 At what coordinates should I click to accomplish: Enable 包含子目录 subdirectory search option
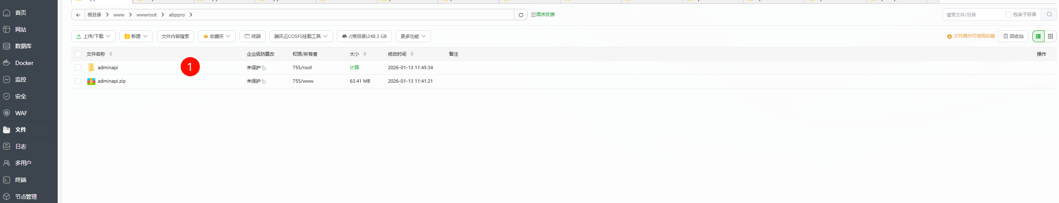pos(1009,14)
